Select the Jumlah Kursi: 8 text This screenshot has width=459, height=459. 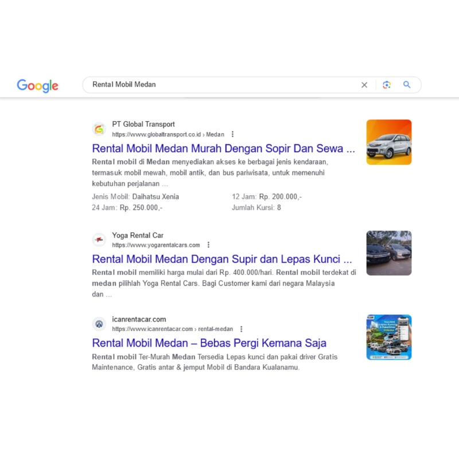256,208
